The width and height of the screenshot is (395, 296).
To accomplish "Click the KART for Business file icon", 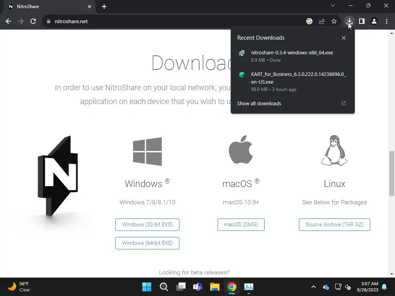I will (242, 74).
